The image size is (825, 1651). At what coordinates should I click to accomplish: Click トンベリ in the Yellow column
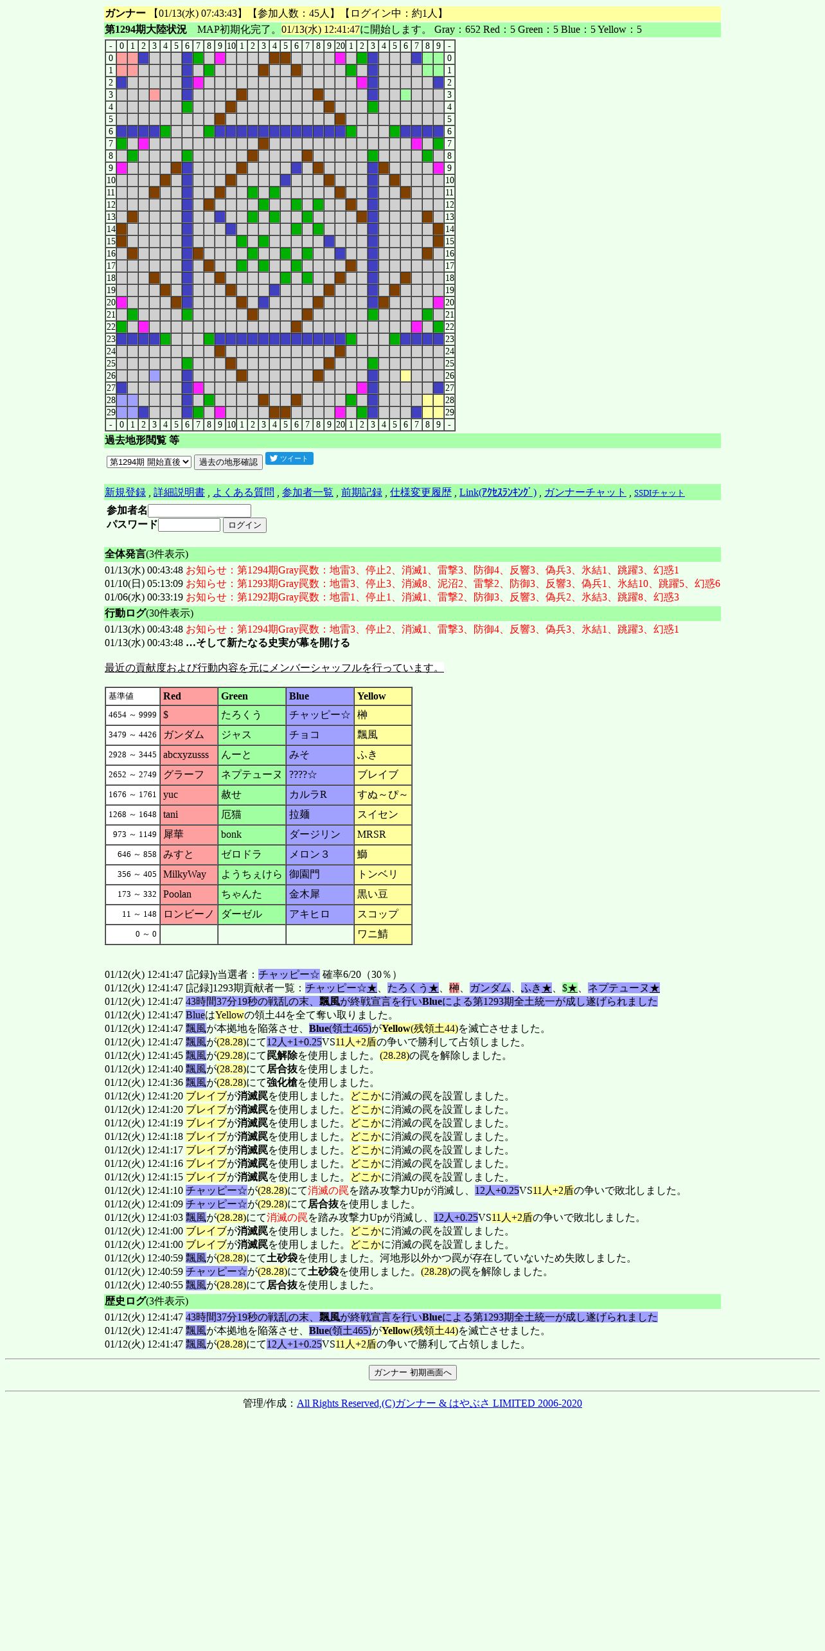pyautogui.click(x=383, y=874)
